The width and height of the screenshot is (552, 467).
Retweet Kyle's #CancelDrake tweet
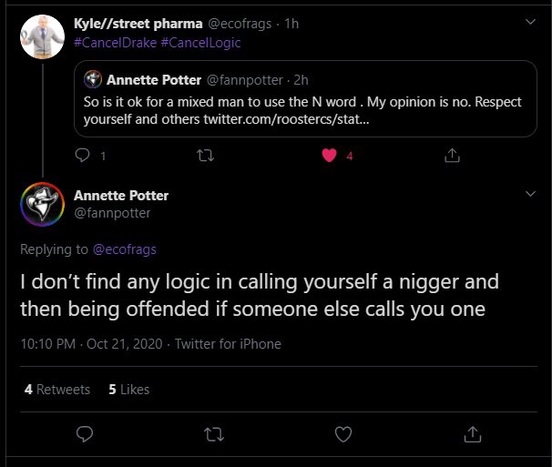click(x=206, y=155)
